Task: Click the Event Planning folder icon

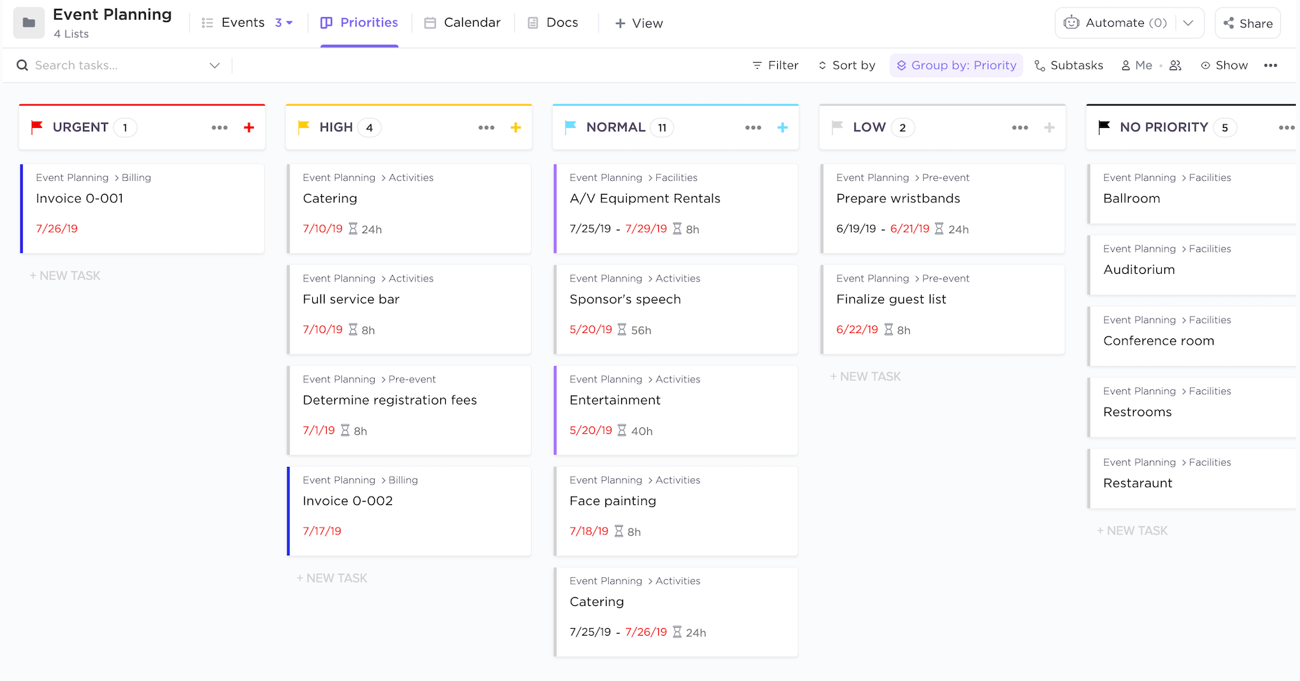Action: tap(29, 23)
